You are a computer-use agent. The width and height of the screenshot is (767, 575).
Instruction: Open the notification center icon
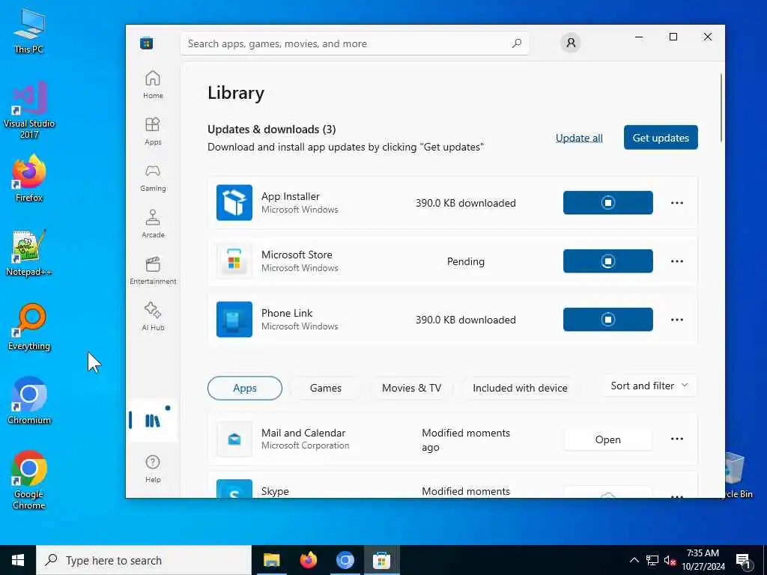pyautogui.click(x=743, y=561)
